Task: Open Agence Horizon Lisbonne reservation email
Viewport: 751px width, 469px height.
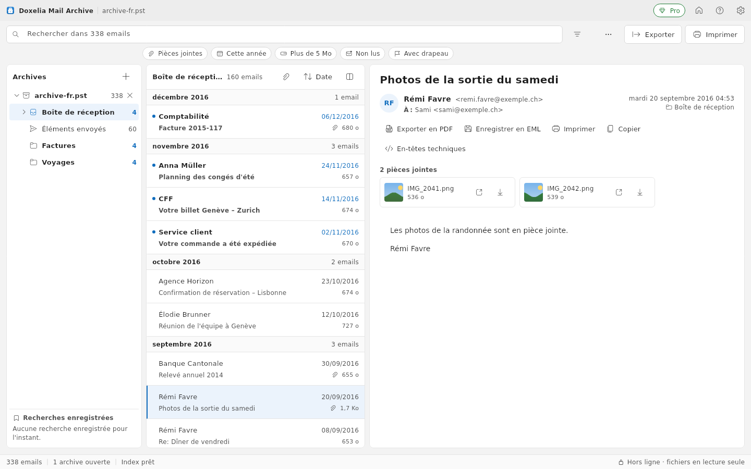Action: [x=256, y=287]
